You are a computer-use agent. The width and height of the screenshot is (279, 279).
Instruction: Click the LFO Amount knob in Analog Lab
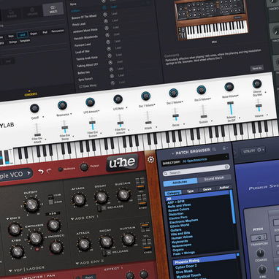[x=90, y=102]
